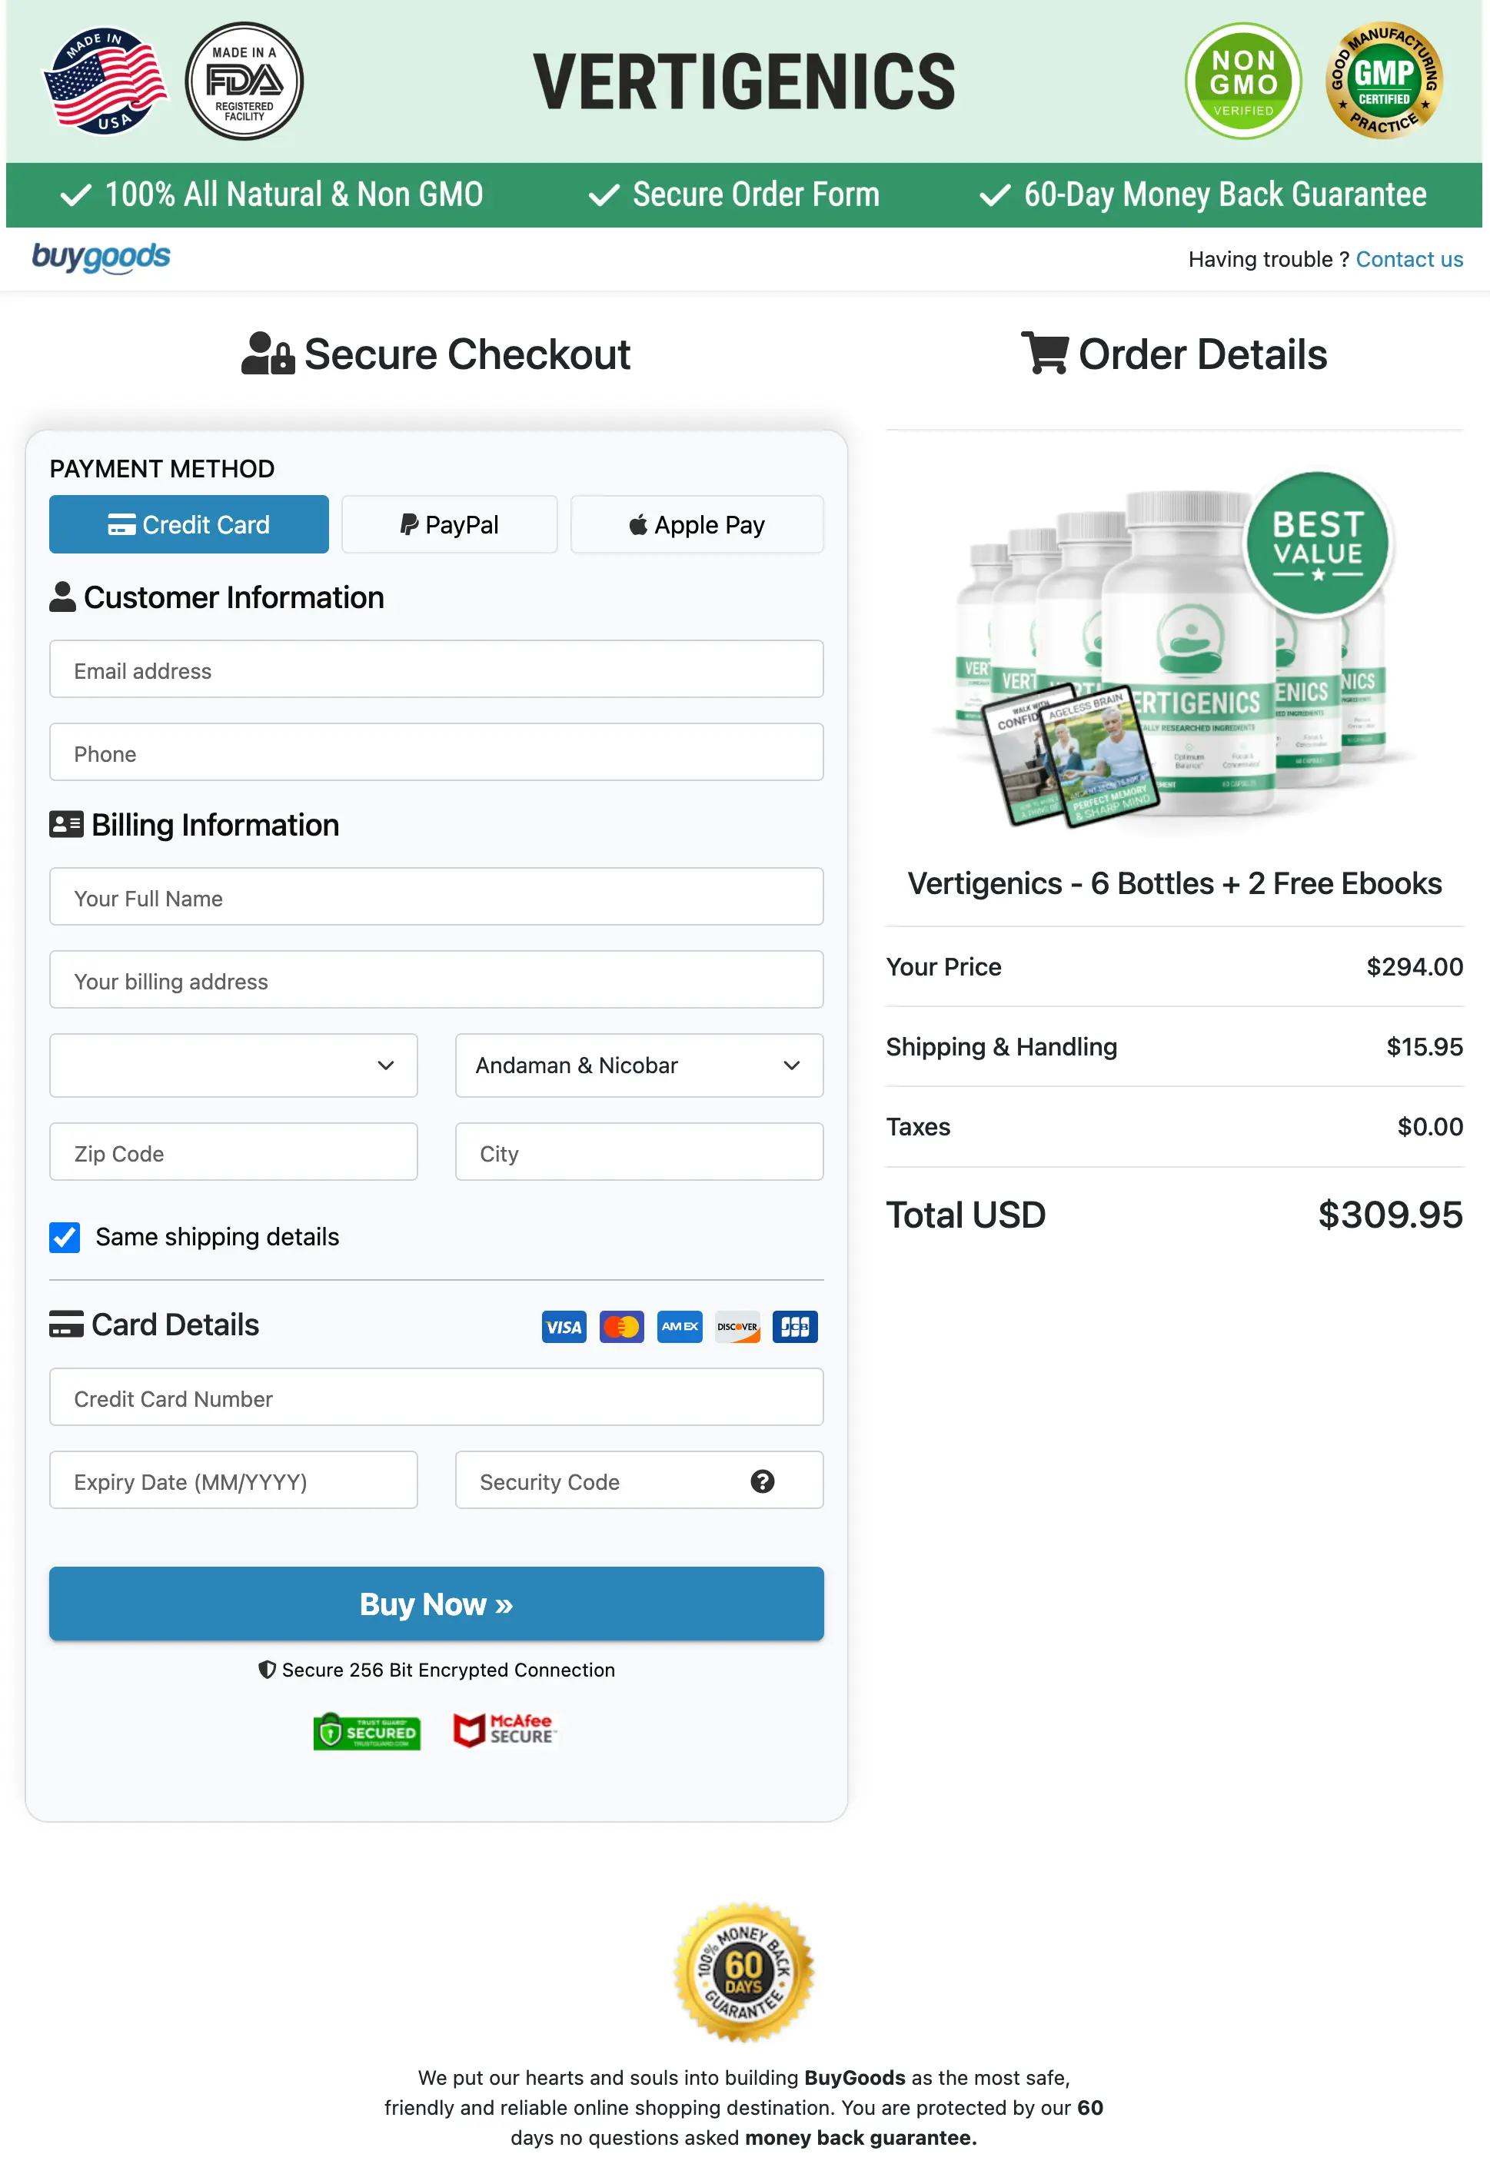
Task: Click the Made in USA flag badge
Action: (103, 80)
